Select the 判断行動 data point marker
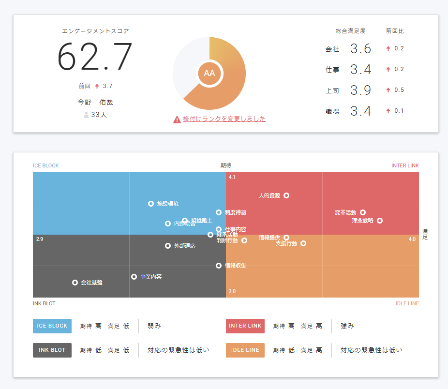 point(244,240)
